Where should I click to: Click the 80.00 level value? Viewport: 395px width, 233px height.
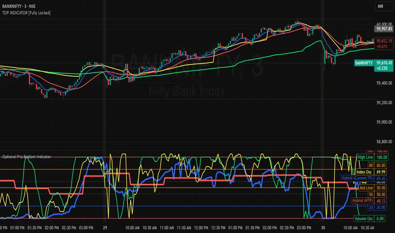pos(381,166)
